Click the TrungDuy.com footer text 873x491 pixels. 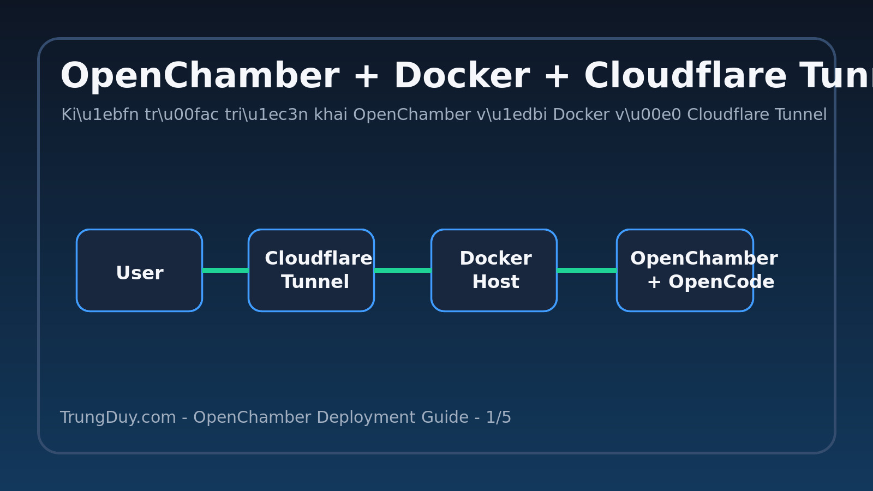(285, 417)
